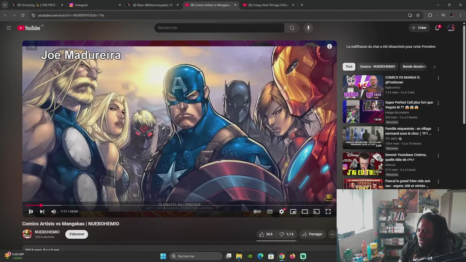Share the video with Partager
Screen dimensions: 466x262
tap(312, 234)
